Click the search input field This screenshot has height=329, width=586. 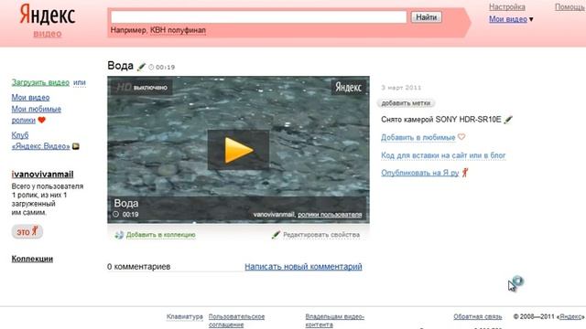pos(258,16)
